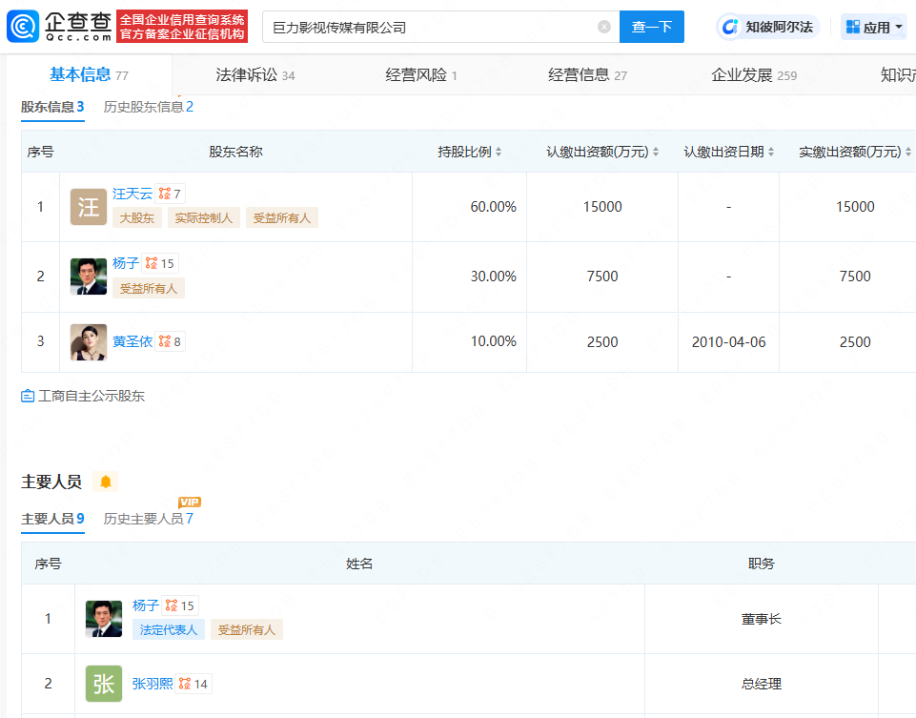Click the 工商自主公示股东 icon link

82,396
